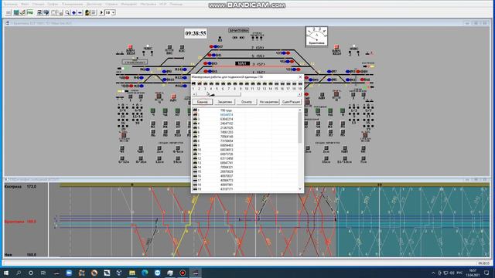Open the Windows Start menu

pos(6,273)
